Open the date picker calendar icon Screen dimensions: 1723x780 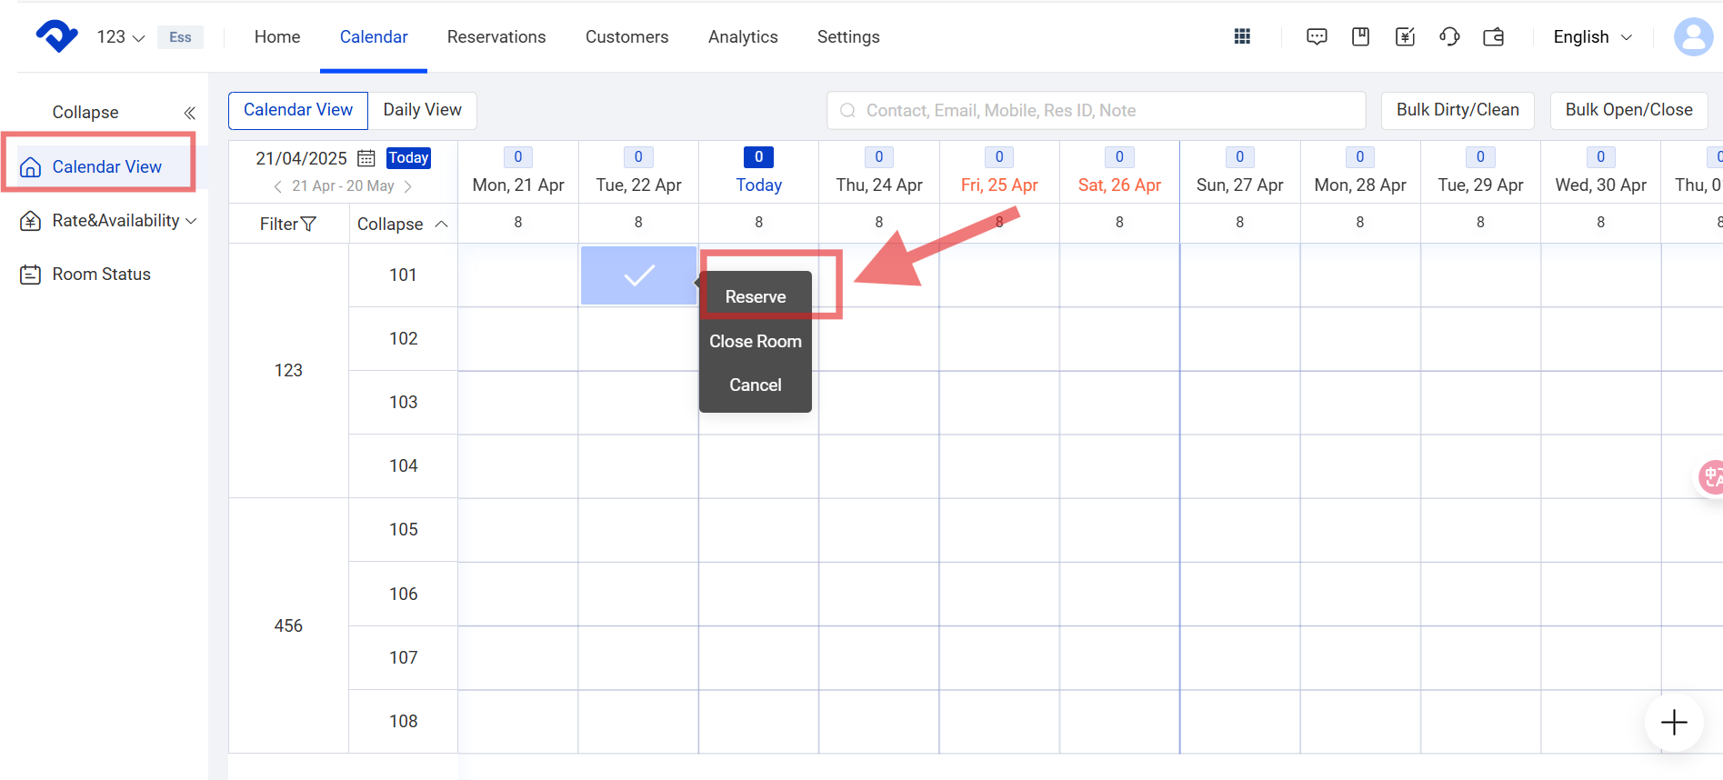[x=366, y=158]
